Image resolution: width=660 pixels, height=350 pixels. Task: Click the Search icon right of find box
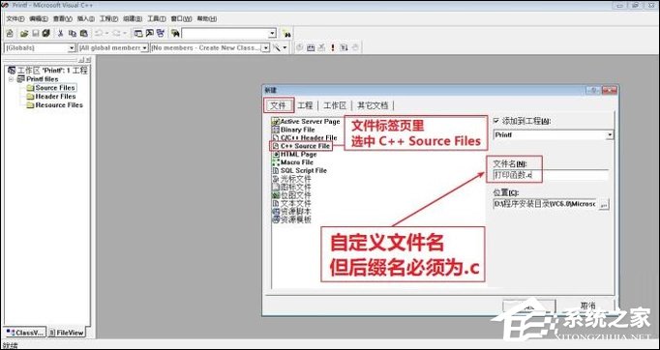(x=286, y=33)
